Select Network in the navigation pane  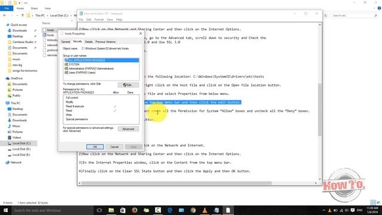click(x=16, y=162)
